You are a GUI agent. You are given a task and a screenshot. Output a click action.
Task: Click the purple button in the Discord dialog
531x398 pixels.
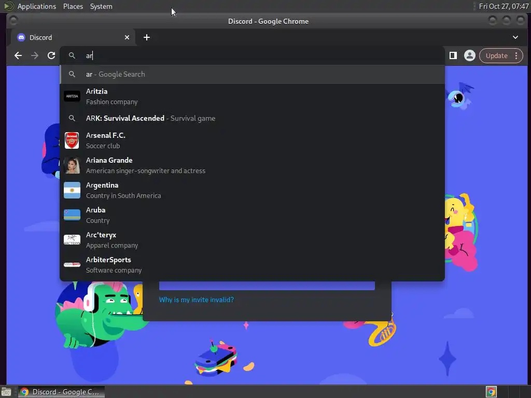point(267,286)
